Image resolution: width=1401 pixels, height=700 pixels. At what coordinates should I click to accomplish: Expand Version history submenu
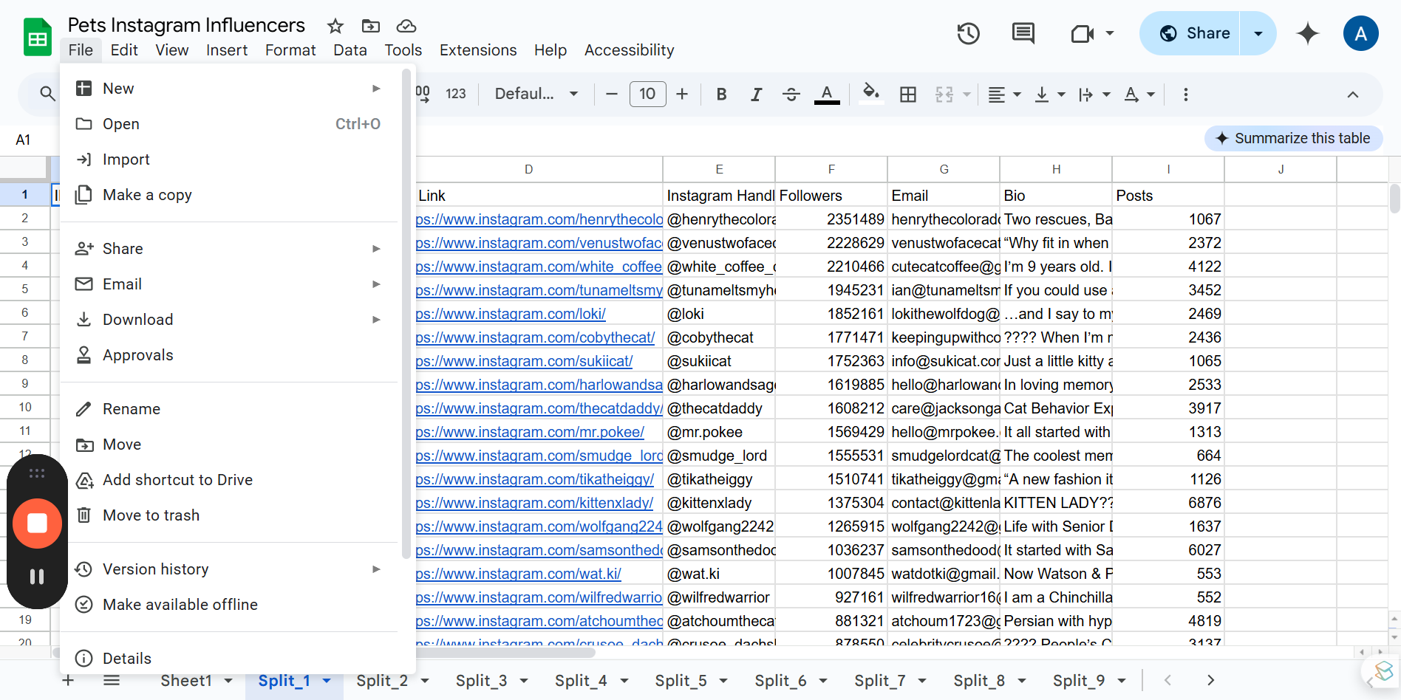click(376, 569)
